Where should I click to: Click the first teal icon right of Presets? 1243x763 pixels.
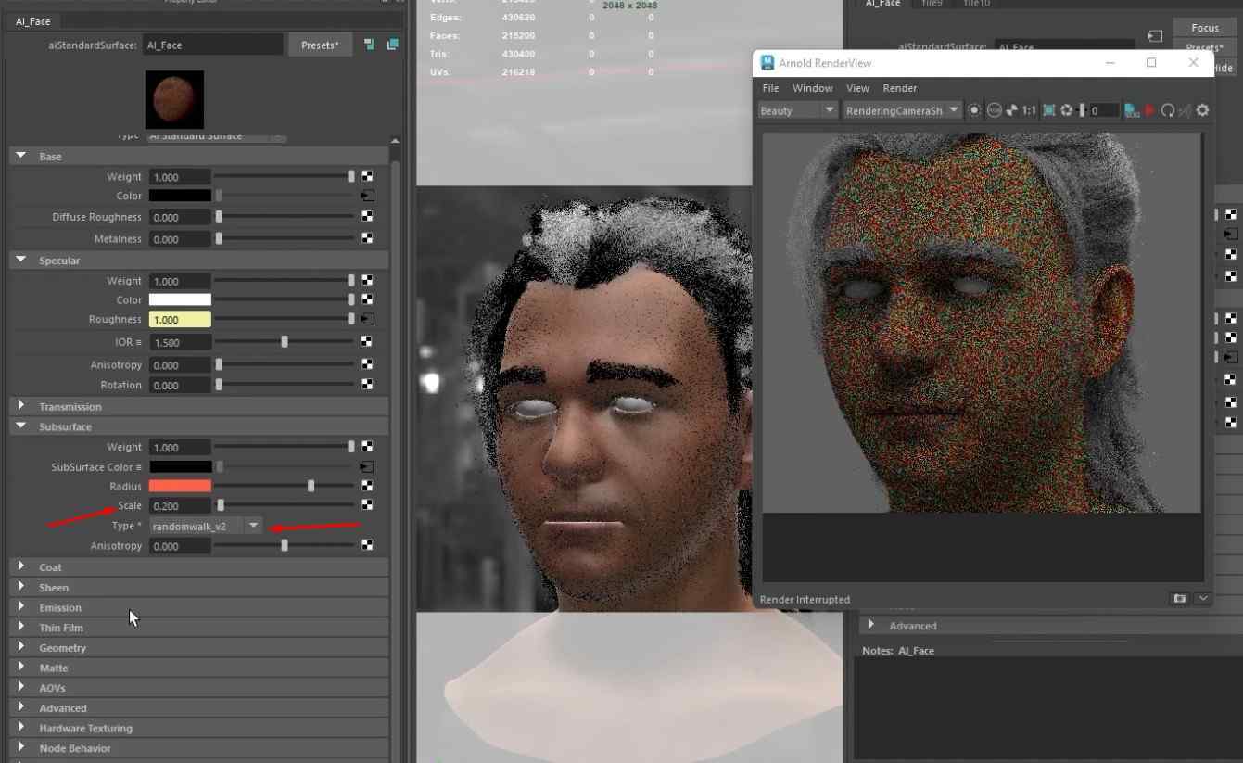(369, 45)
